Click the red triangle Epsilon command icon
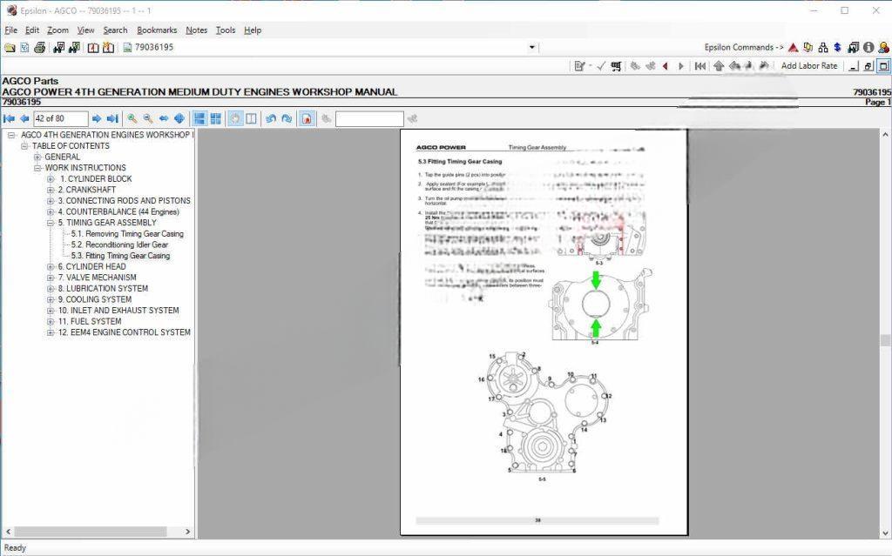892x556 pixels. pos(794,47)
